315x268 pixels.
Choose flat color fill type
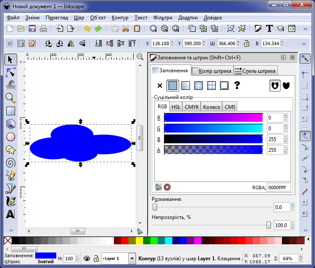click(x=173, y=86)
